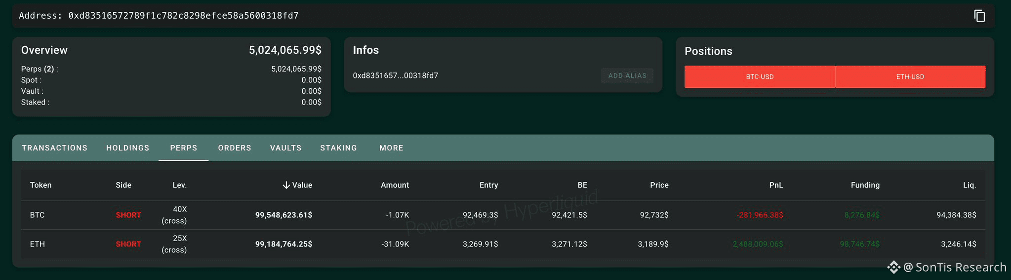Image resolution: width=1011 pixels, height=280 pixels.
Task: Sort by Value column arrow
Action: click(x=286, y=185)
